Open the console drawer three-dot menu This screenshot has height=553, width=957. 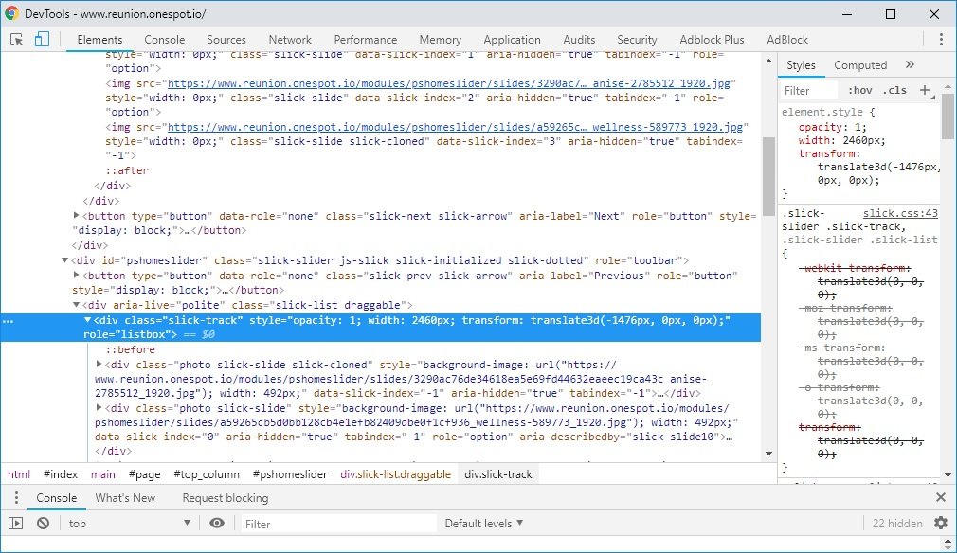tap(16, 497)
